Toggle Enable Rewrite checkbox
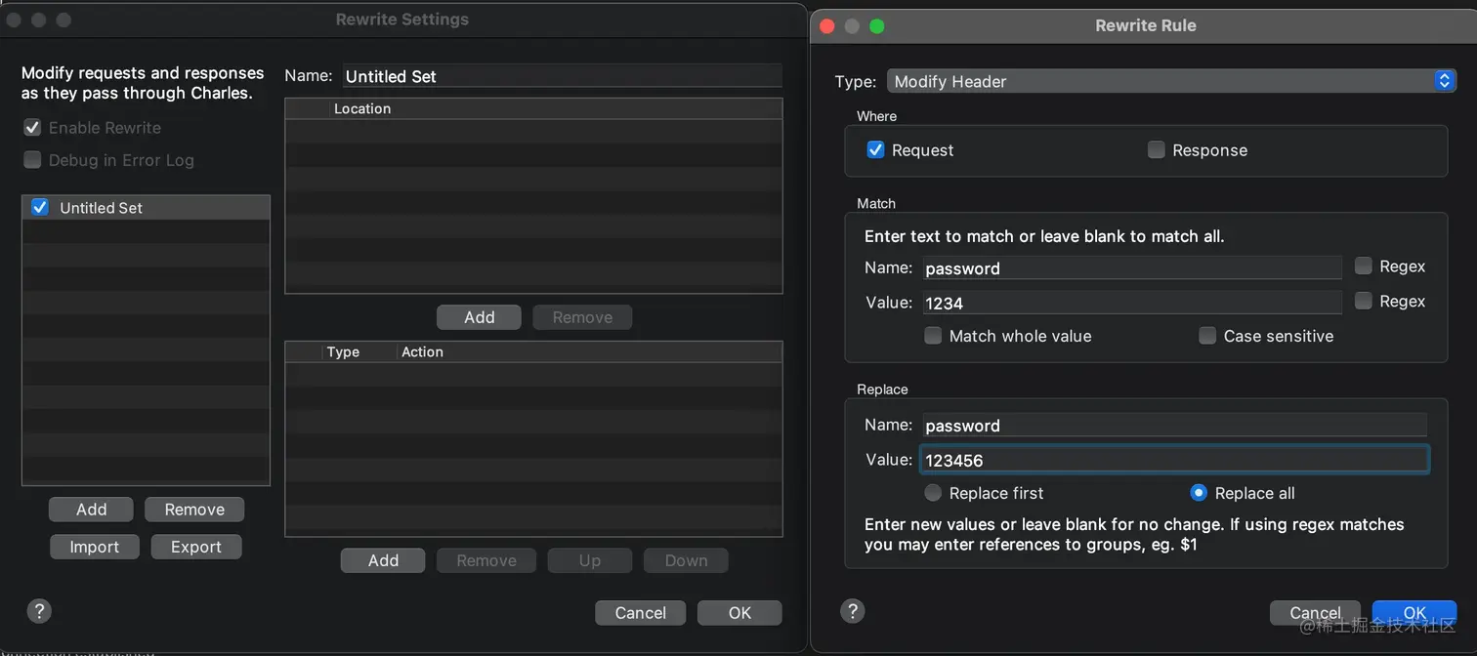Viewport: 1477px width, 656px height. (32, 128)
